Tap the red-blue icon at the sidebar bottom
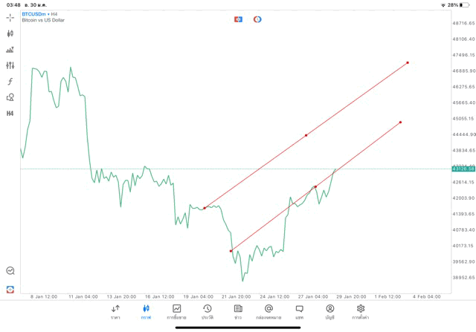This screenshot has width=476, height=332. (10, 289)
